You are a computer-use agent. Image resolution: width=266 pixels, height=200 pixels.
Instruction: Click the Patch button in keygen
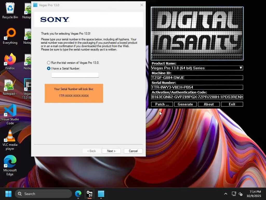pyautogui.click(x=162, y=104)
